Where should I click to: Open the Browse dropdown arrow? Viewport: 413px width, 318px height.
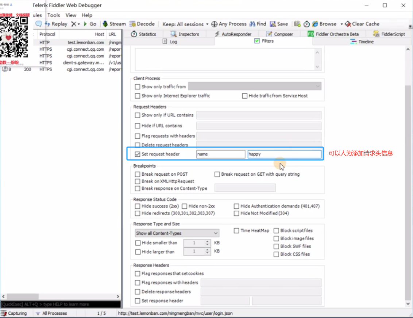pyautogui.click(x=341, y=24)
